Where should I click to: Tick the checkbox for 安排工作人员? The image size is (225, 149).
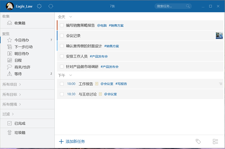[x=62, y=56]
